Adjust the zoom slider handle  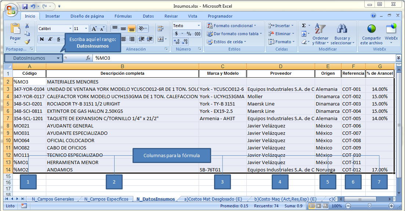tap(370, 206)
